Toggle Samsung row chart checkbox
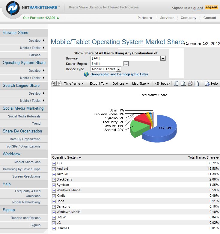 54,207
